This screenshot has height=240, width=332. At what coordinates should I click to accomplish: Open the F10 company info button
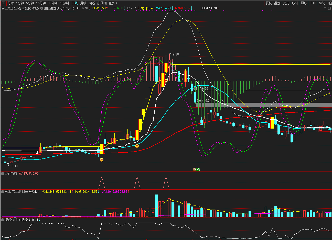tap(313, 3)
